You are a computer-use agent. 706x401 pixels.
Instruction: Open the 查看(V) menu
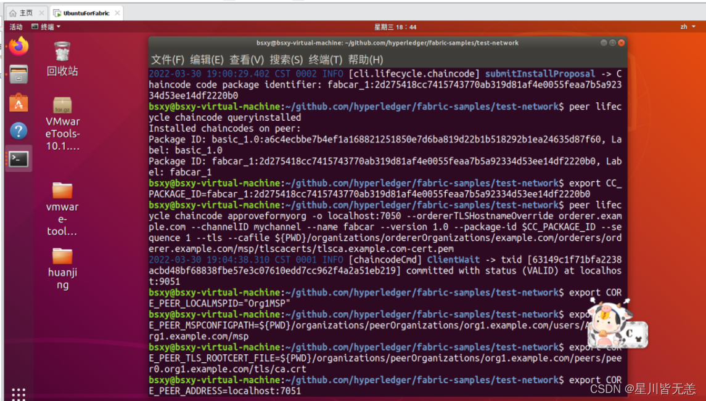pos(247,59)
